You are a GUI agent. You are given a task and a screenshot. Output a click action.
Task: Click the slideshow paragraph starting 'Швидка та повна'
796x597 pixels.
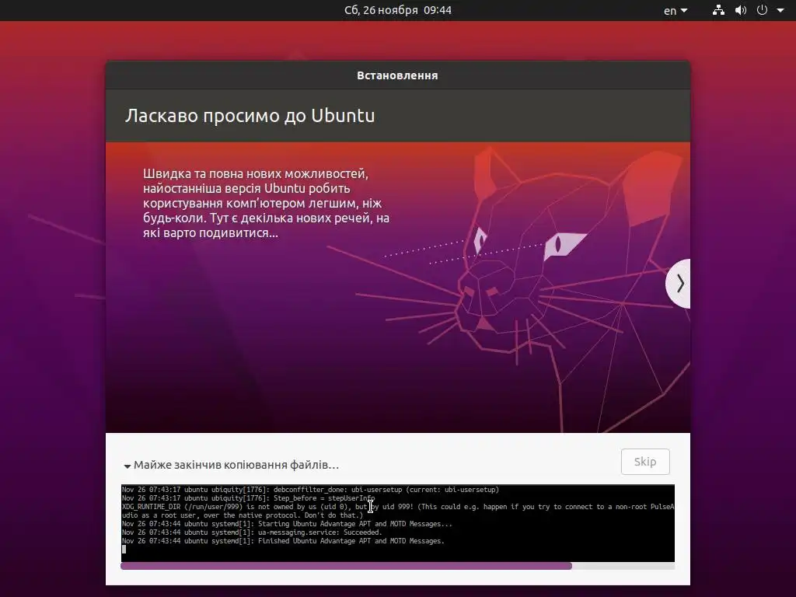(266, 203)
